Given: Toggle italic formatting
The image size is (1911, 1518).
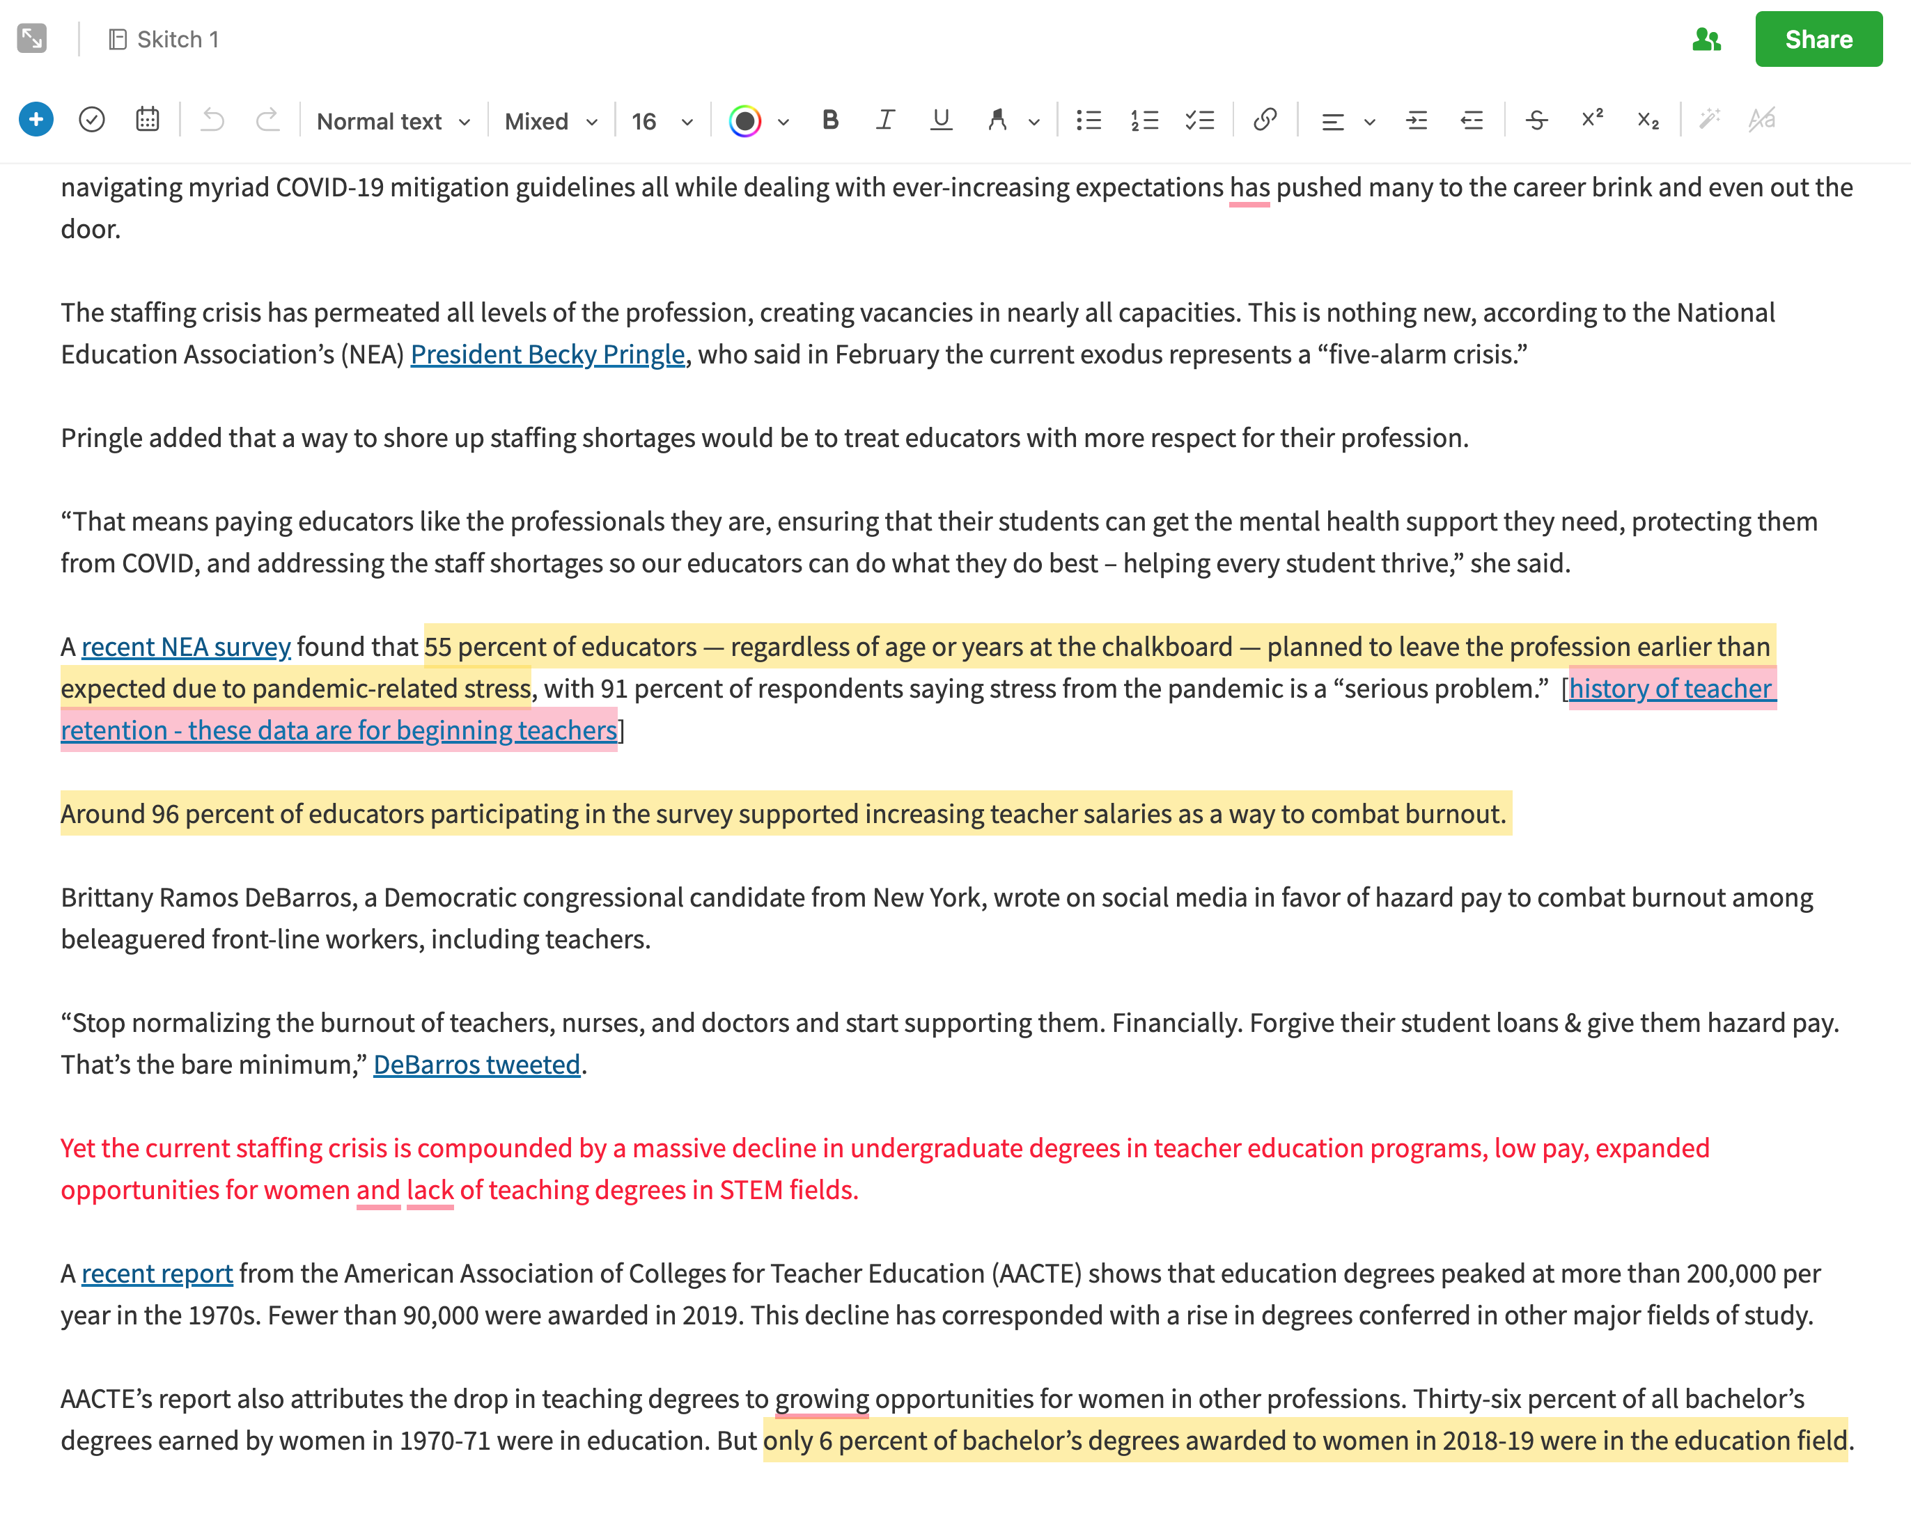Looking at the screenshot, I should 884,120.
